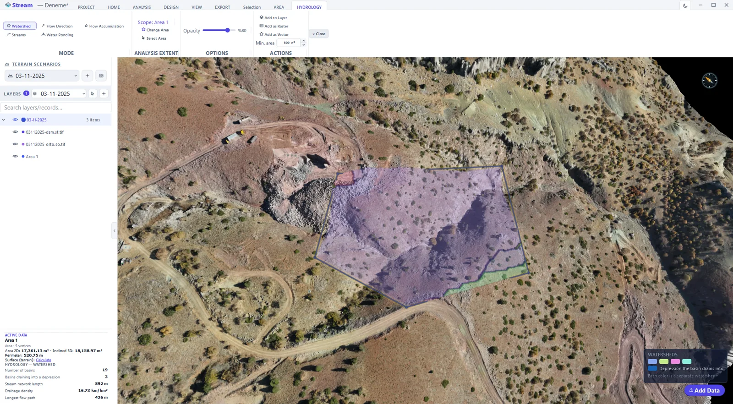Click the Add Data button

tap(705, 390)
